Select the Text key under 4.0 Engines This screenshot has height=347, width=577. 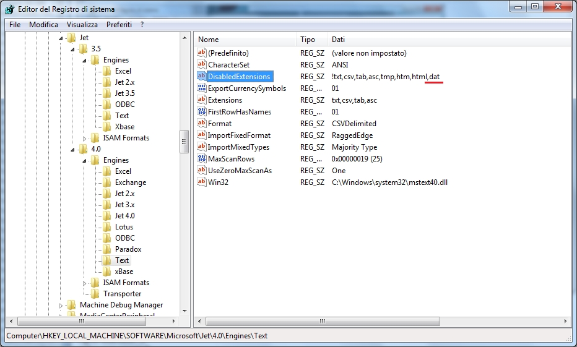[122, 260]
